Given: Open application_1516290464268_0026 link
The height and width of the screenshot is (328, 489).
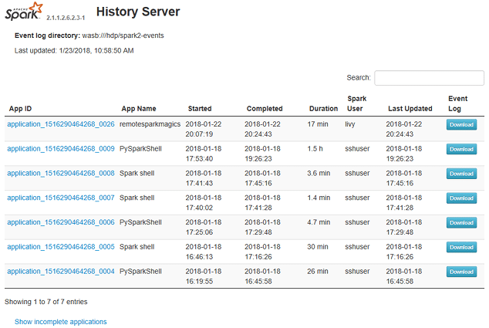Looking at the screenshot, I should tap(61, 123).
